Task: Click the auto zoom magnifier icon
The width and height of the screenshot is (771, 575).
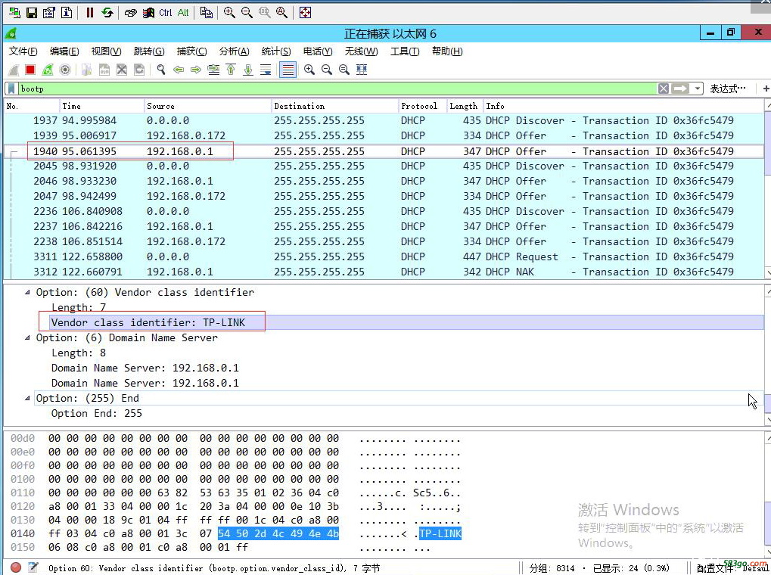Action: click(x=281, y=13)
